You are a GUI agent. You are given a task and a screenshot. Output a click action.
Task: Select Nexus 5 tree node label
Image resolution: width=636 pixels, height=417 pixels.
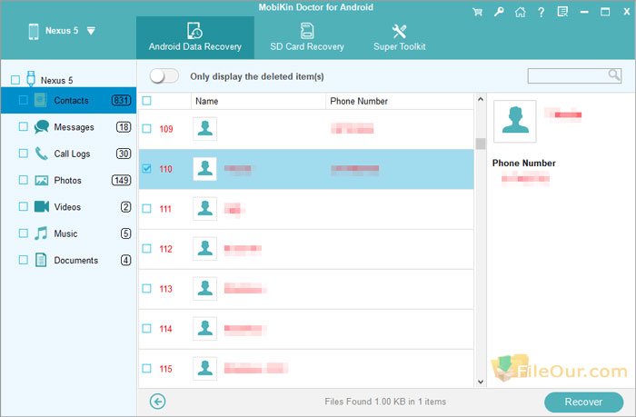tap(56, 80)
